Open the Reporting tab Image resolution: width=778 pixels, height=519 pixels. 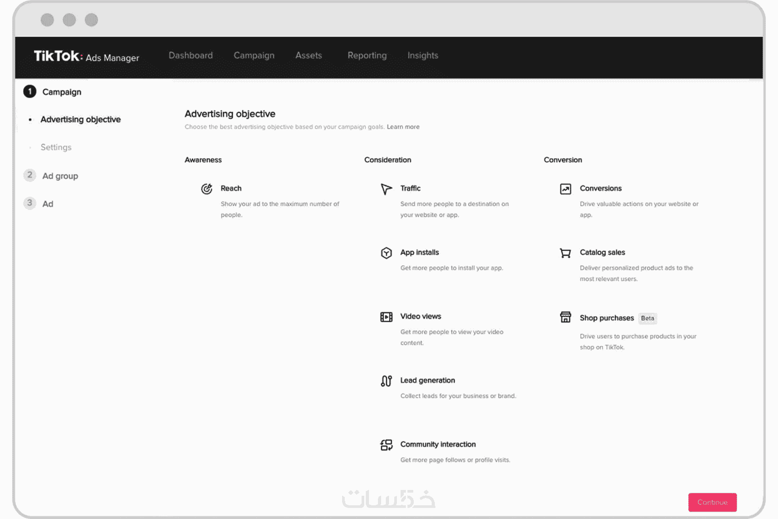pos(367,55)
